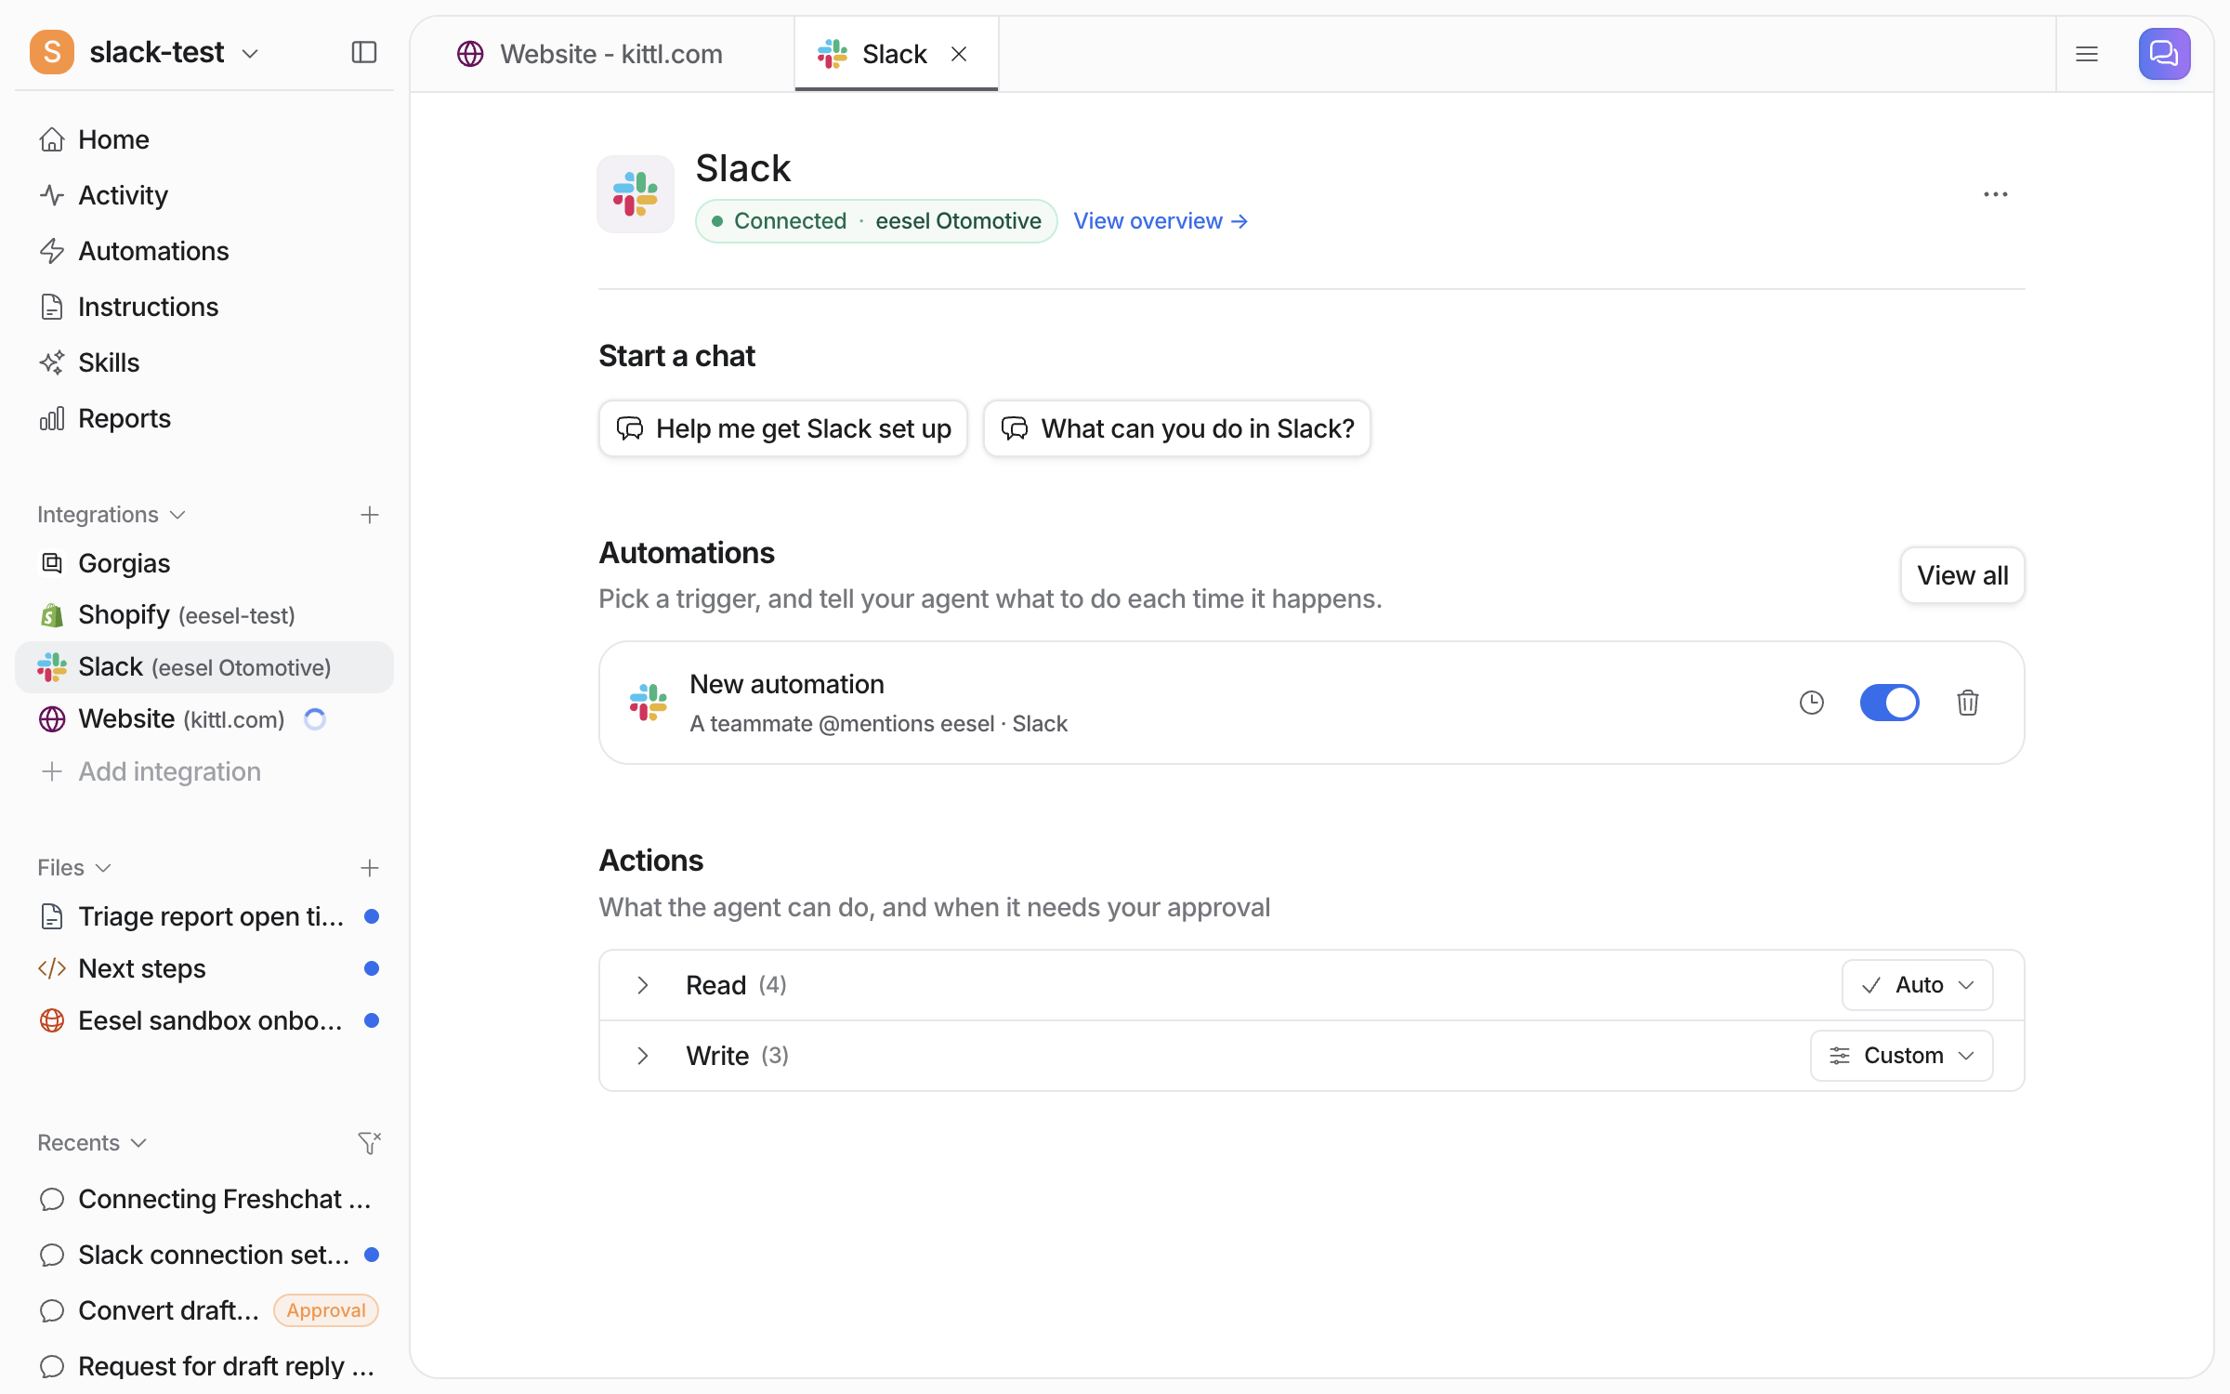Toggle the sidebar collapse icon
This screenshot has width=2230, height=1394.
pos(364,52)
